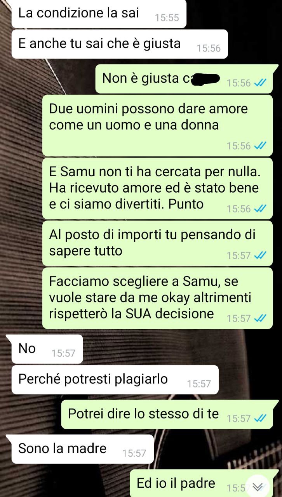Image resolution: width=282 pixels, height=497 pixels.
Task: Tap blue ticks on 'Potrei dire lo stesso di te'
Action: point(260,418)
